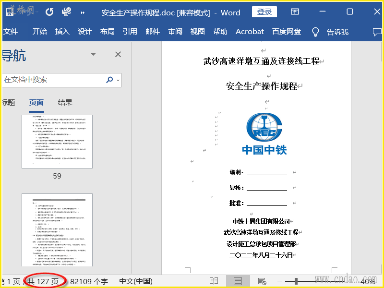Expand search options dropdown arrow
The image size is (384, 288).
tap(118, 80)
